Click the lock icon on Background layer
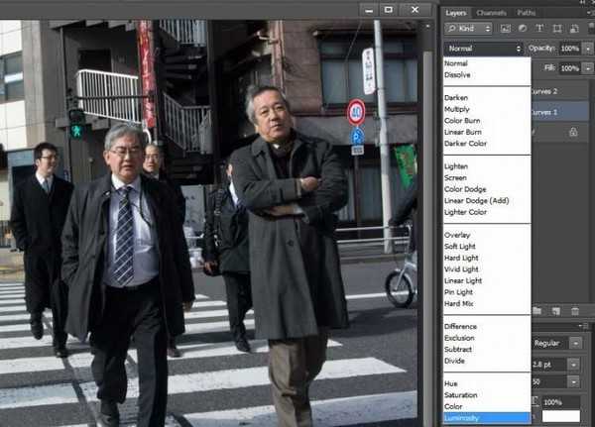Screen dimensions: 595x427 point(573,132)
